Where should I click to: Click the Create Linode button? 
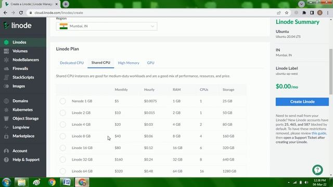(302, 102)
